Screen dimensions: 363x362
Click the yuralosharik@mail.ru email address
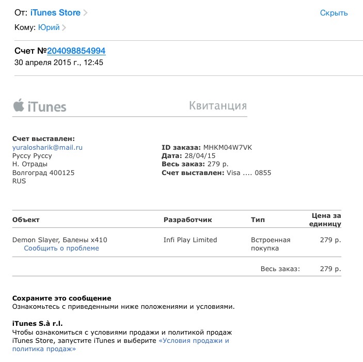pyautogui.click(x=48, y=147)
